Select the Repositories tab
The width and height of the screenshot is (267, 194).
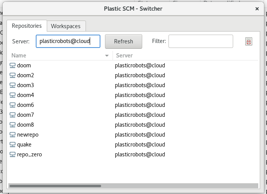coord(27,26)
